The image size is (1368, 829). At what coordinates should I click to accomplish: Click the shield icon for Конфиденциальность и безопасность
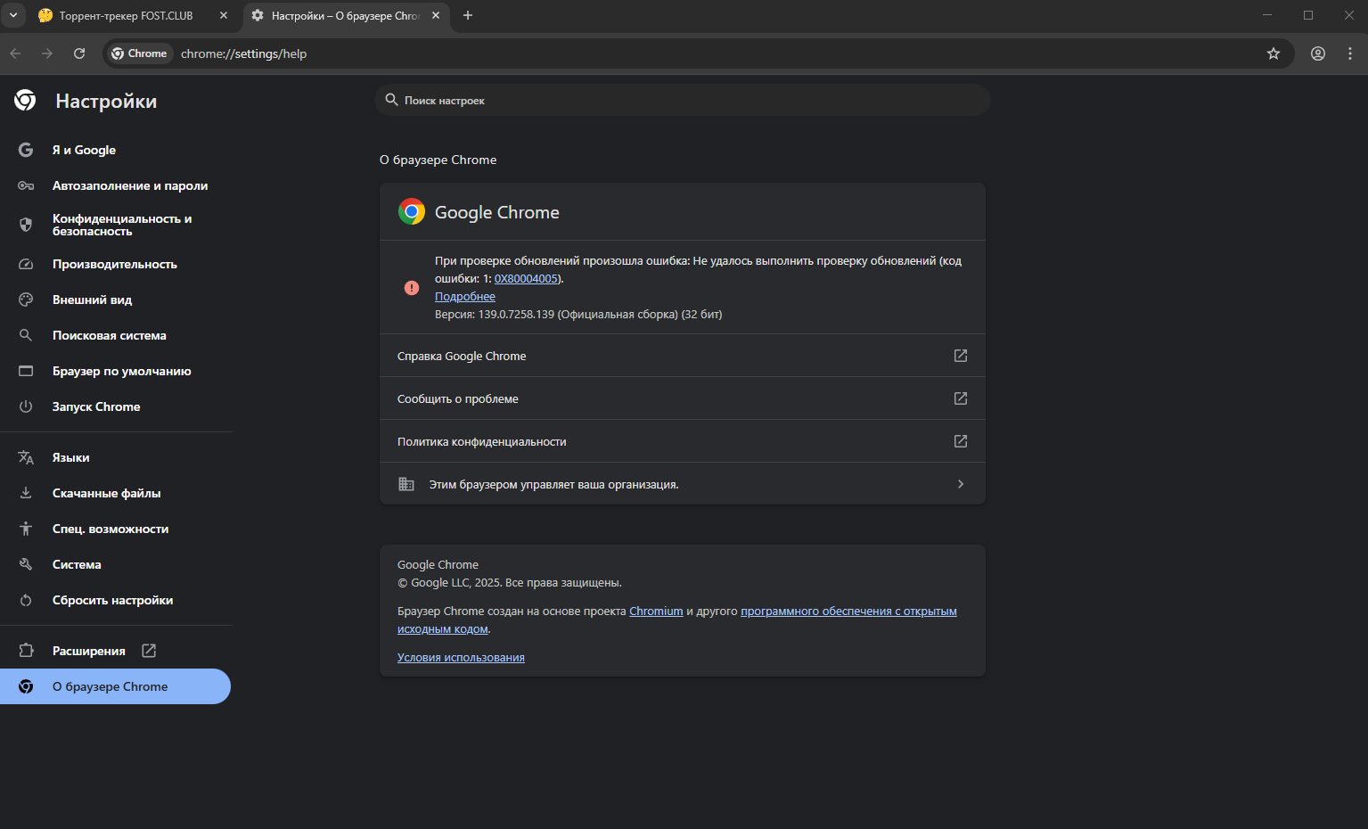coord(26,225)
